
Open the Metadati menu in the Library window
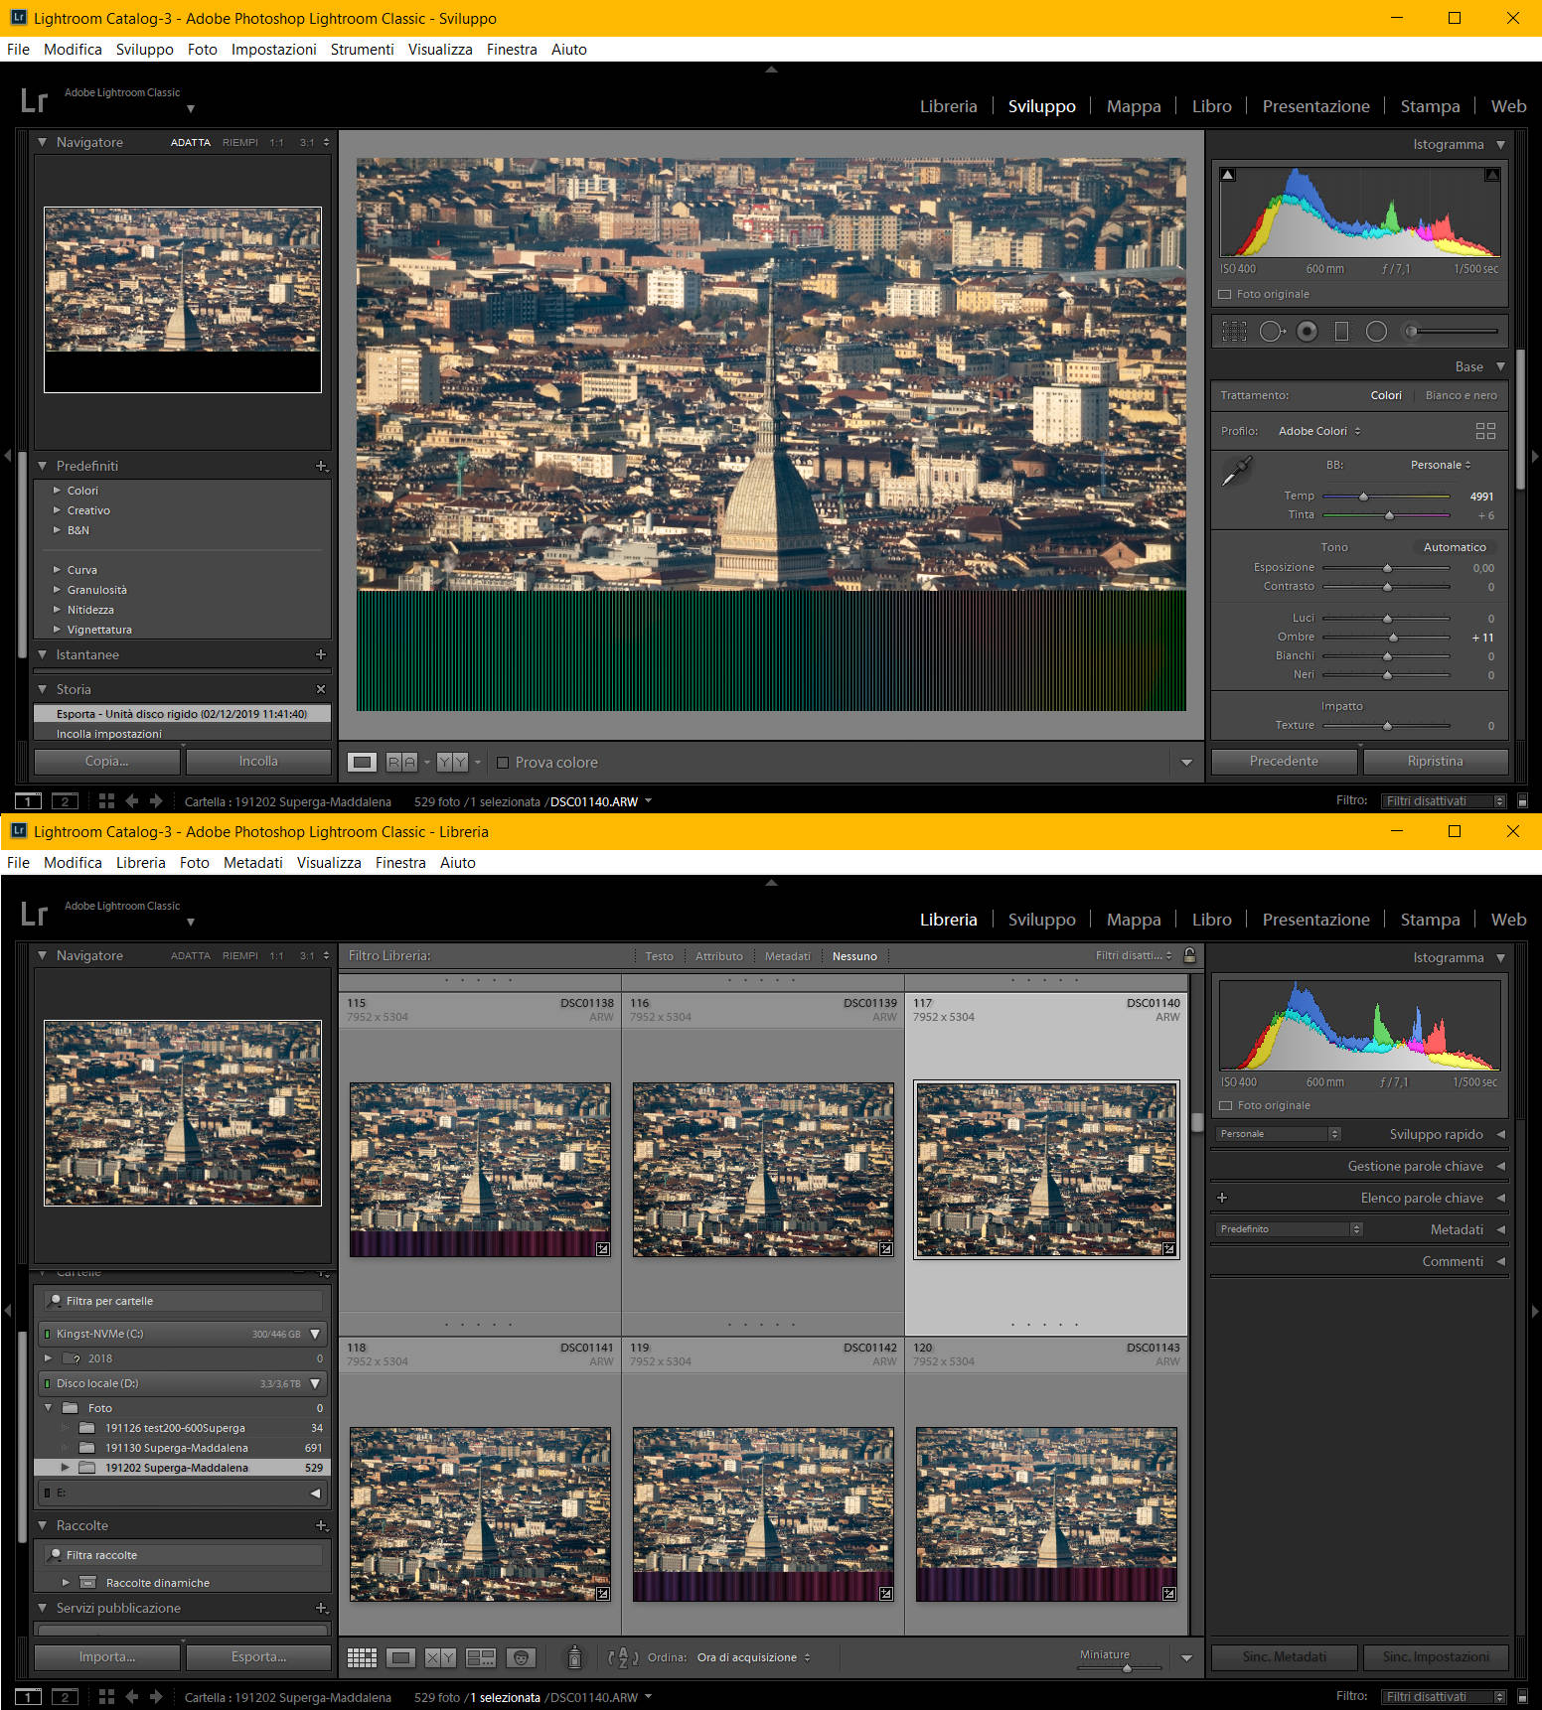click(252, 863)
